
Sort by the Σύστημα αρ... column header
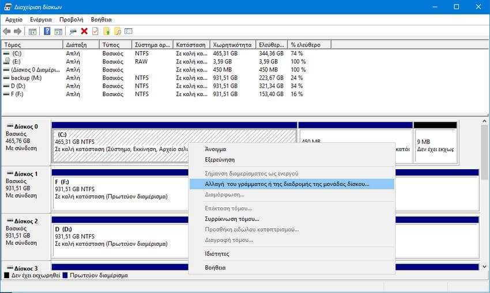(152, 45)
